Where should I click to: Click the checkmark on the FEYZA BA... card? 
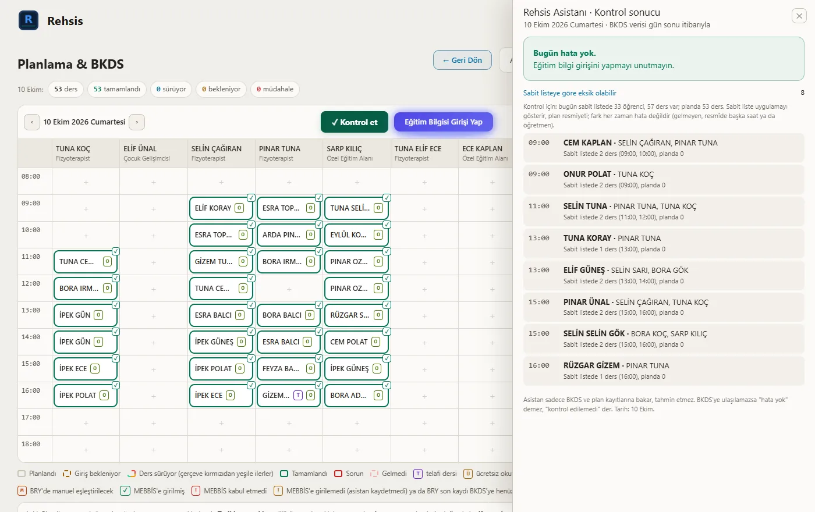[x=319, y=358]
